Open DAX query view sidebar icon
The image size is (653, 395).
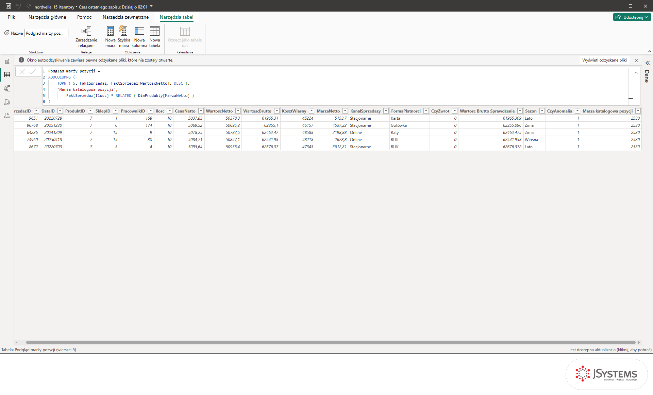7,102
